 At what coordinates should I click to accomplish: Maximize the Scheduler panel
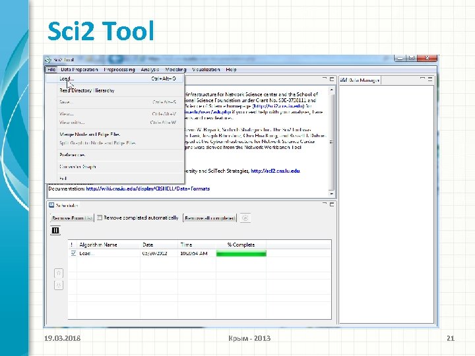click(x=332, y=204)
